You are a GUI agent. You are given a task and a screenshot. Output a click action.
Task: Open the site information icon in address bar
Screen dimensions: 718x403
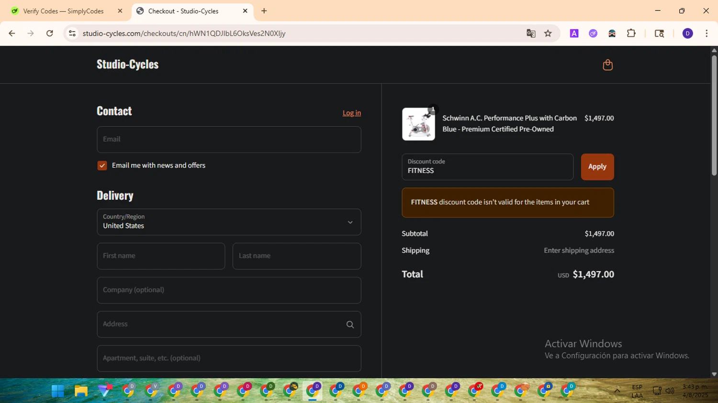click(72, 33)
